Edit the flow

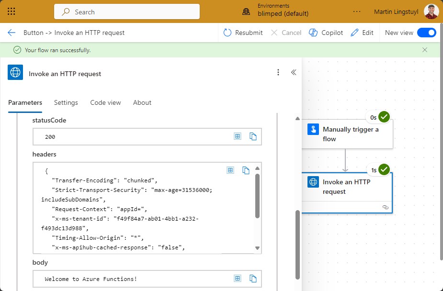pyautogui.click(x=362, y=33)
